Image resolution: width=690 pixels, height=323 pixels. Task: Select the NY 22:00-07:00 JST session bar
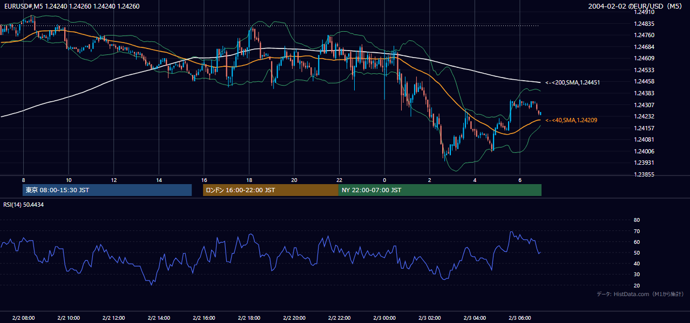click(x=440, y=190)
